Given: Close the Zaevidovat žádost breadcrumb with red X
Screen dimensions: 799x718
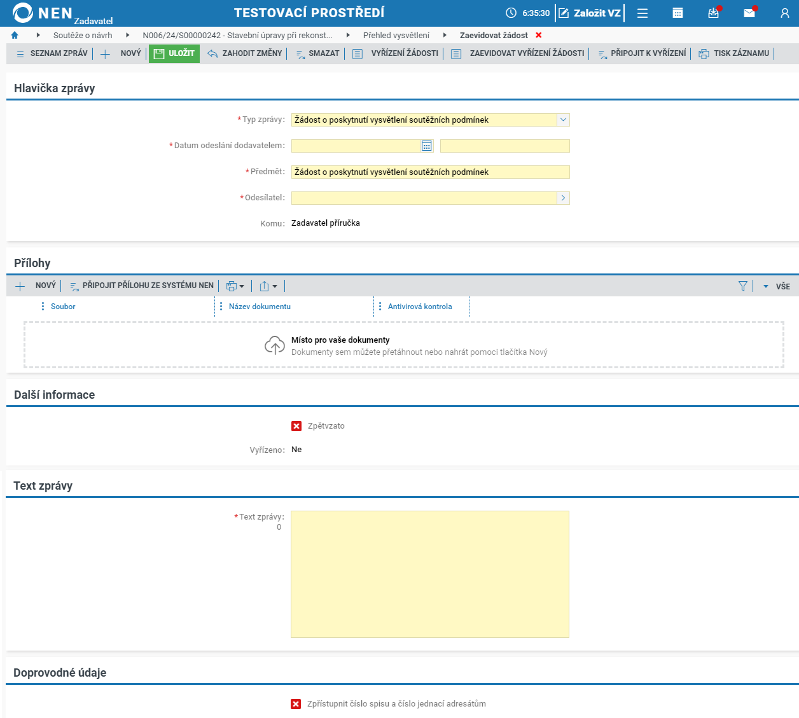Looking at the screenshot, I should (539, 36).
